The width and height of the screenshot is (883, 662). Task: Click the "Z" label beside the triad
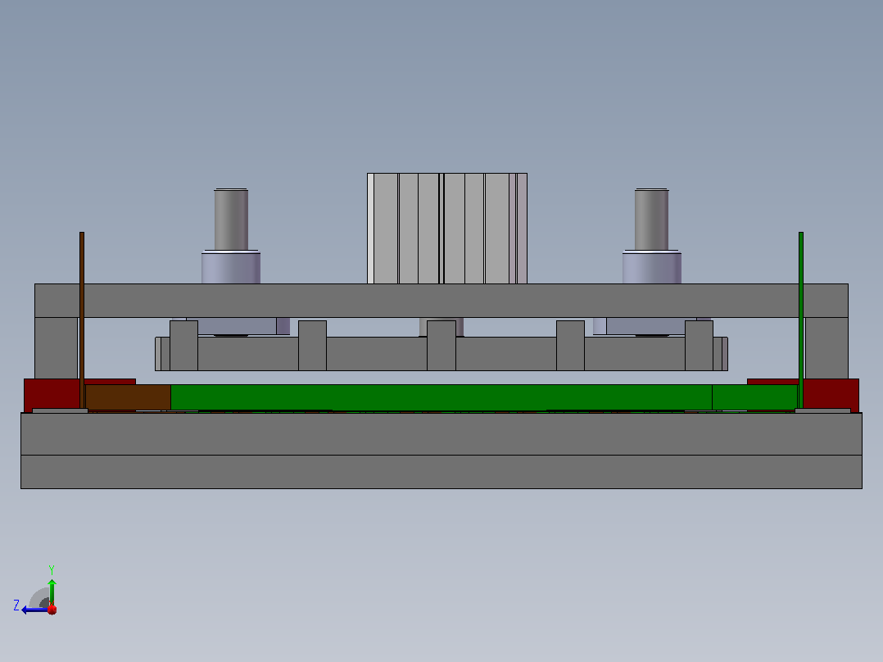16,605
